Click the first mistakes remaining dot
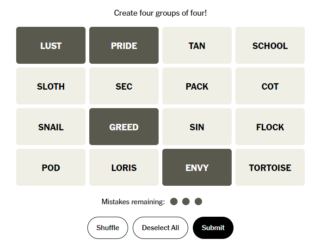The image size is (320, 250). pyautogui.click(x=174, y=201)
